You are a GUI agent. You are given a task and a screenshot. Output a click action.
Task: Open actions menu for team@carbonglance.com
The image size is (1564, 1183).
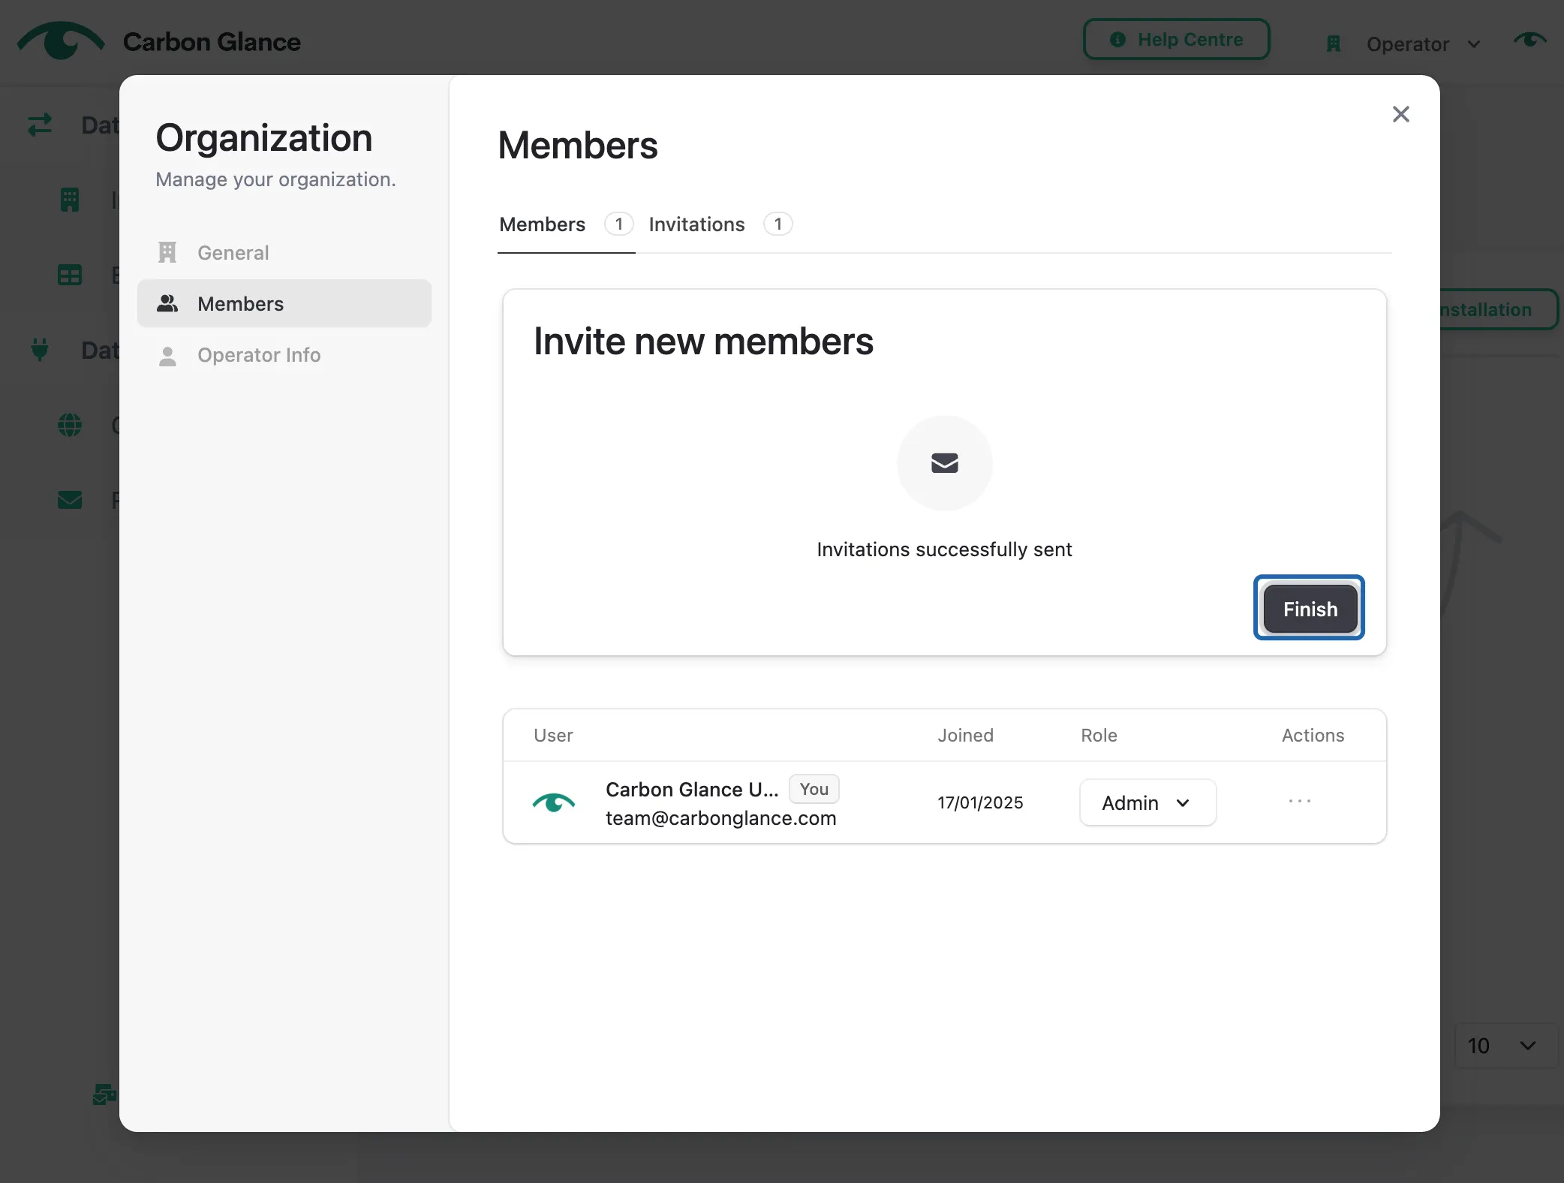tap(1300, 801)
